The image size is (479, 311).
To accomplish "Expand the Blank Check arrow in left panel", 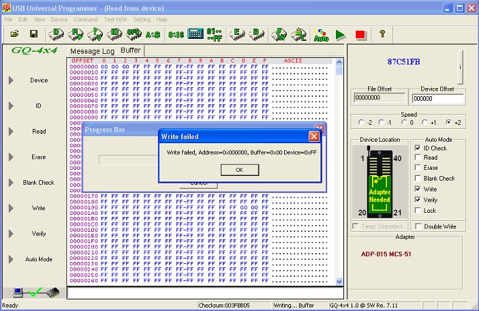I will pyautogui.click(x=11, y=183).
